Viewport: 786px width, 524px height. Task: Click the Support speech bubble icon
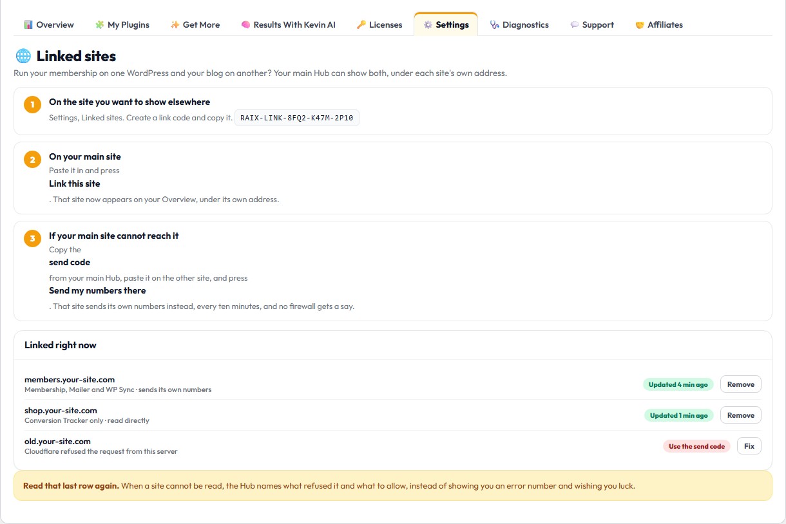[574, 24]
